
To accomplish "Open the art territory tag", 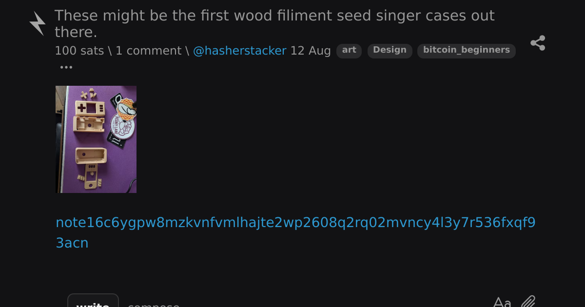I will [349, 50].
